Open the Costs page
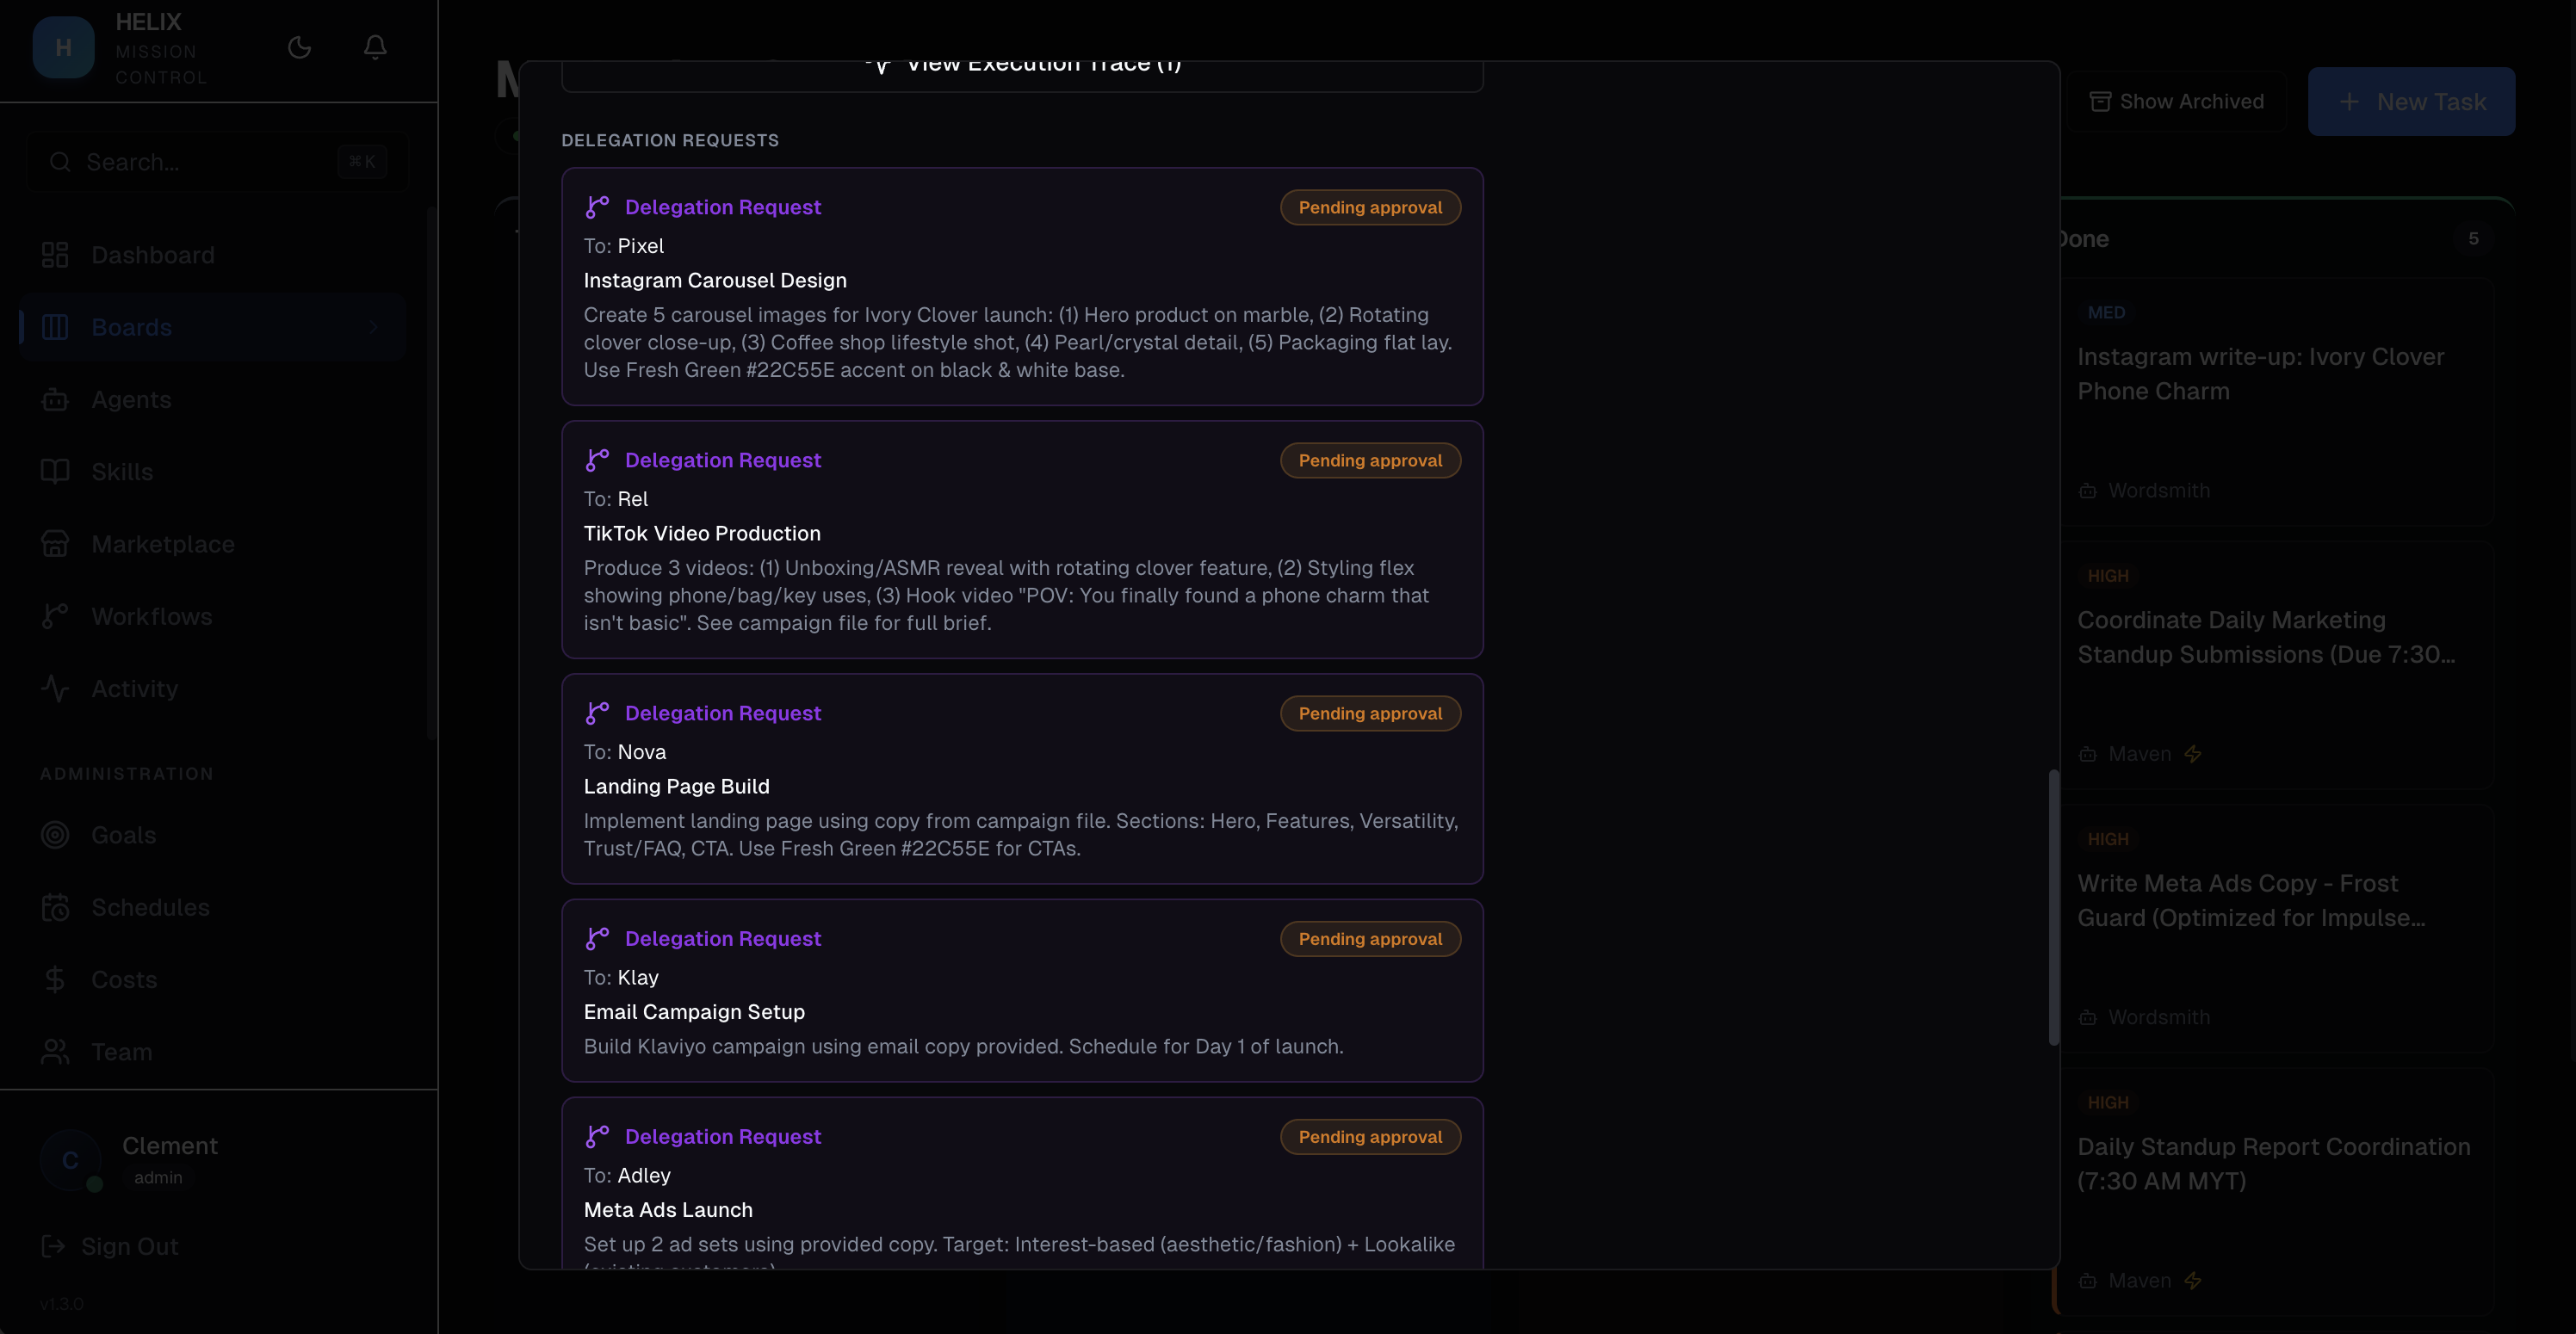 point(124,979)
